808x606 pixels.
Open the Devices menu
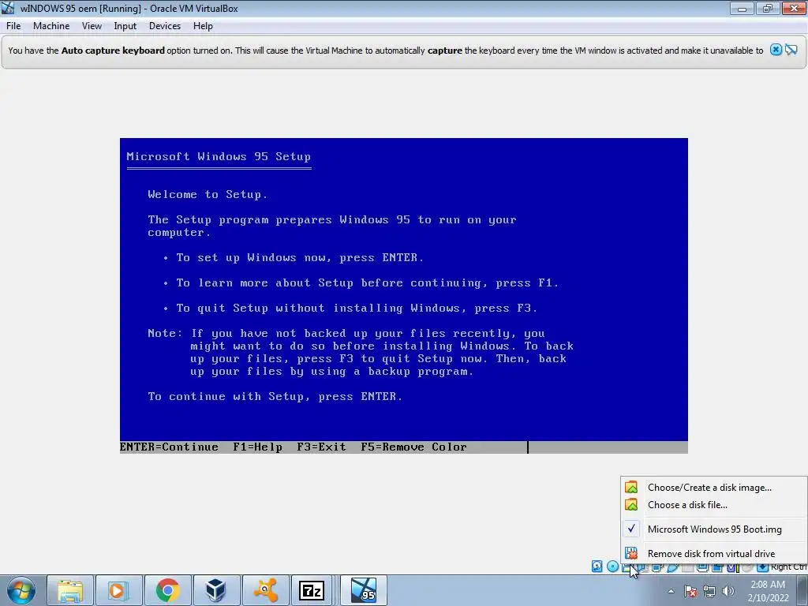point(165,26)
